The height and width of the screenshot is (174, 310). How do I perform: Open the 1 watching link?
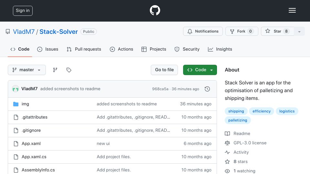pyautogui.click(x=244, y=171)
